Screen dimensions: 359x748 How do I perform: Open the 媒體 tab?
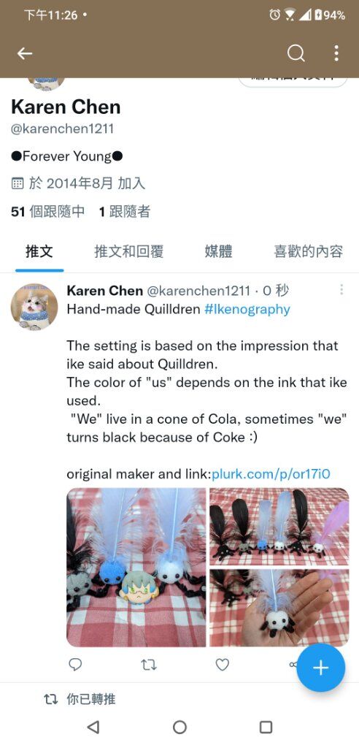[218, 251]
